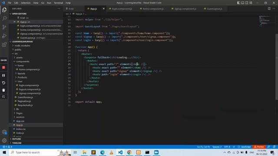Toggle the secondary side bar layout icon
Image resolution: width=278 pixels, height=156 pixels.
247,3
